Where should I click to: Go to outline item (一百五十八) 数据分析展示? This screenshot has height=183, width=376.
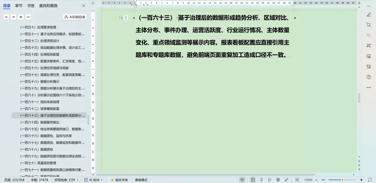40,81
